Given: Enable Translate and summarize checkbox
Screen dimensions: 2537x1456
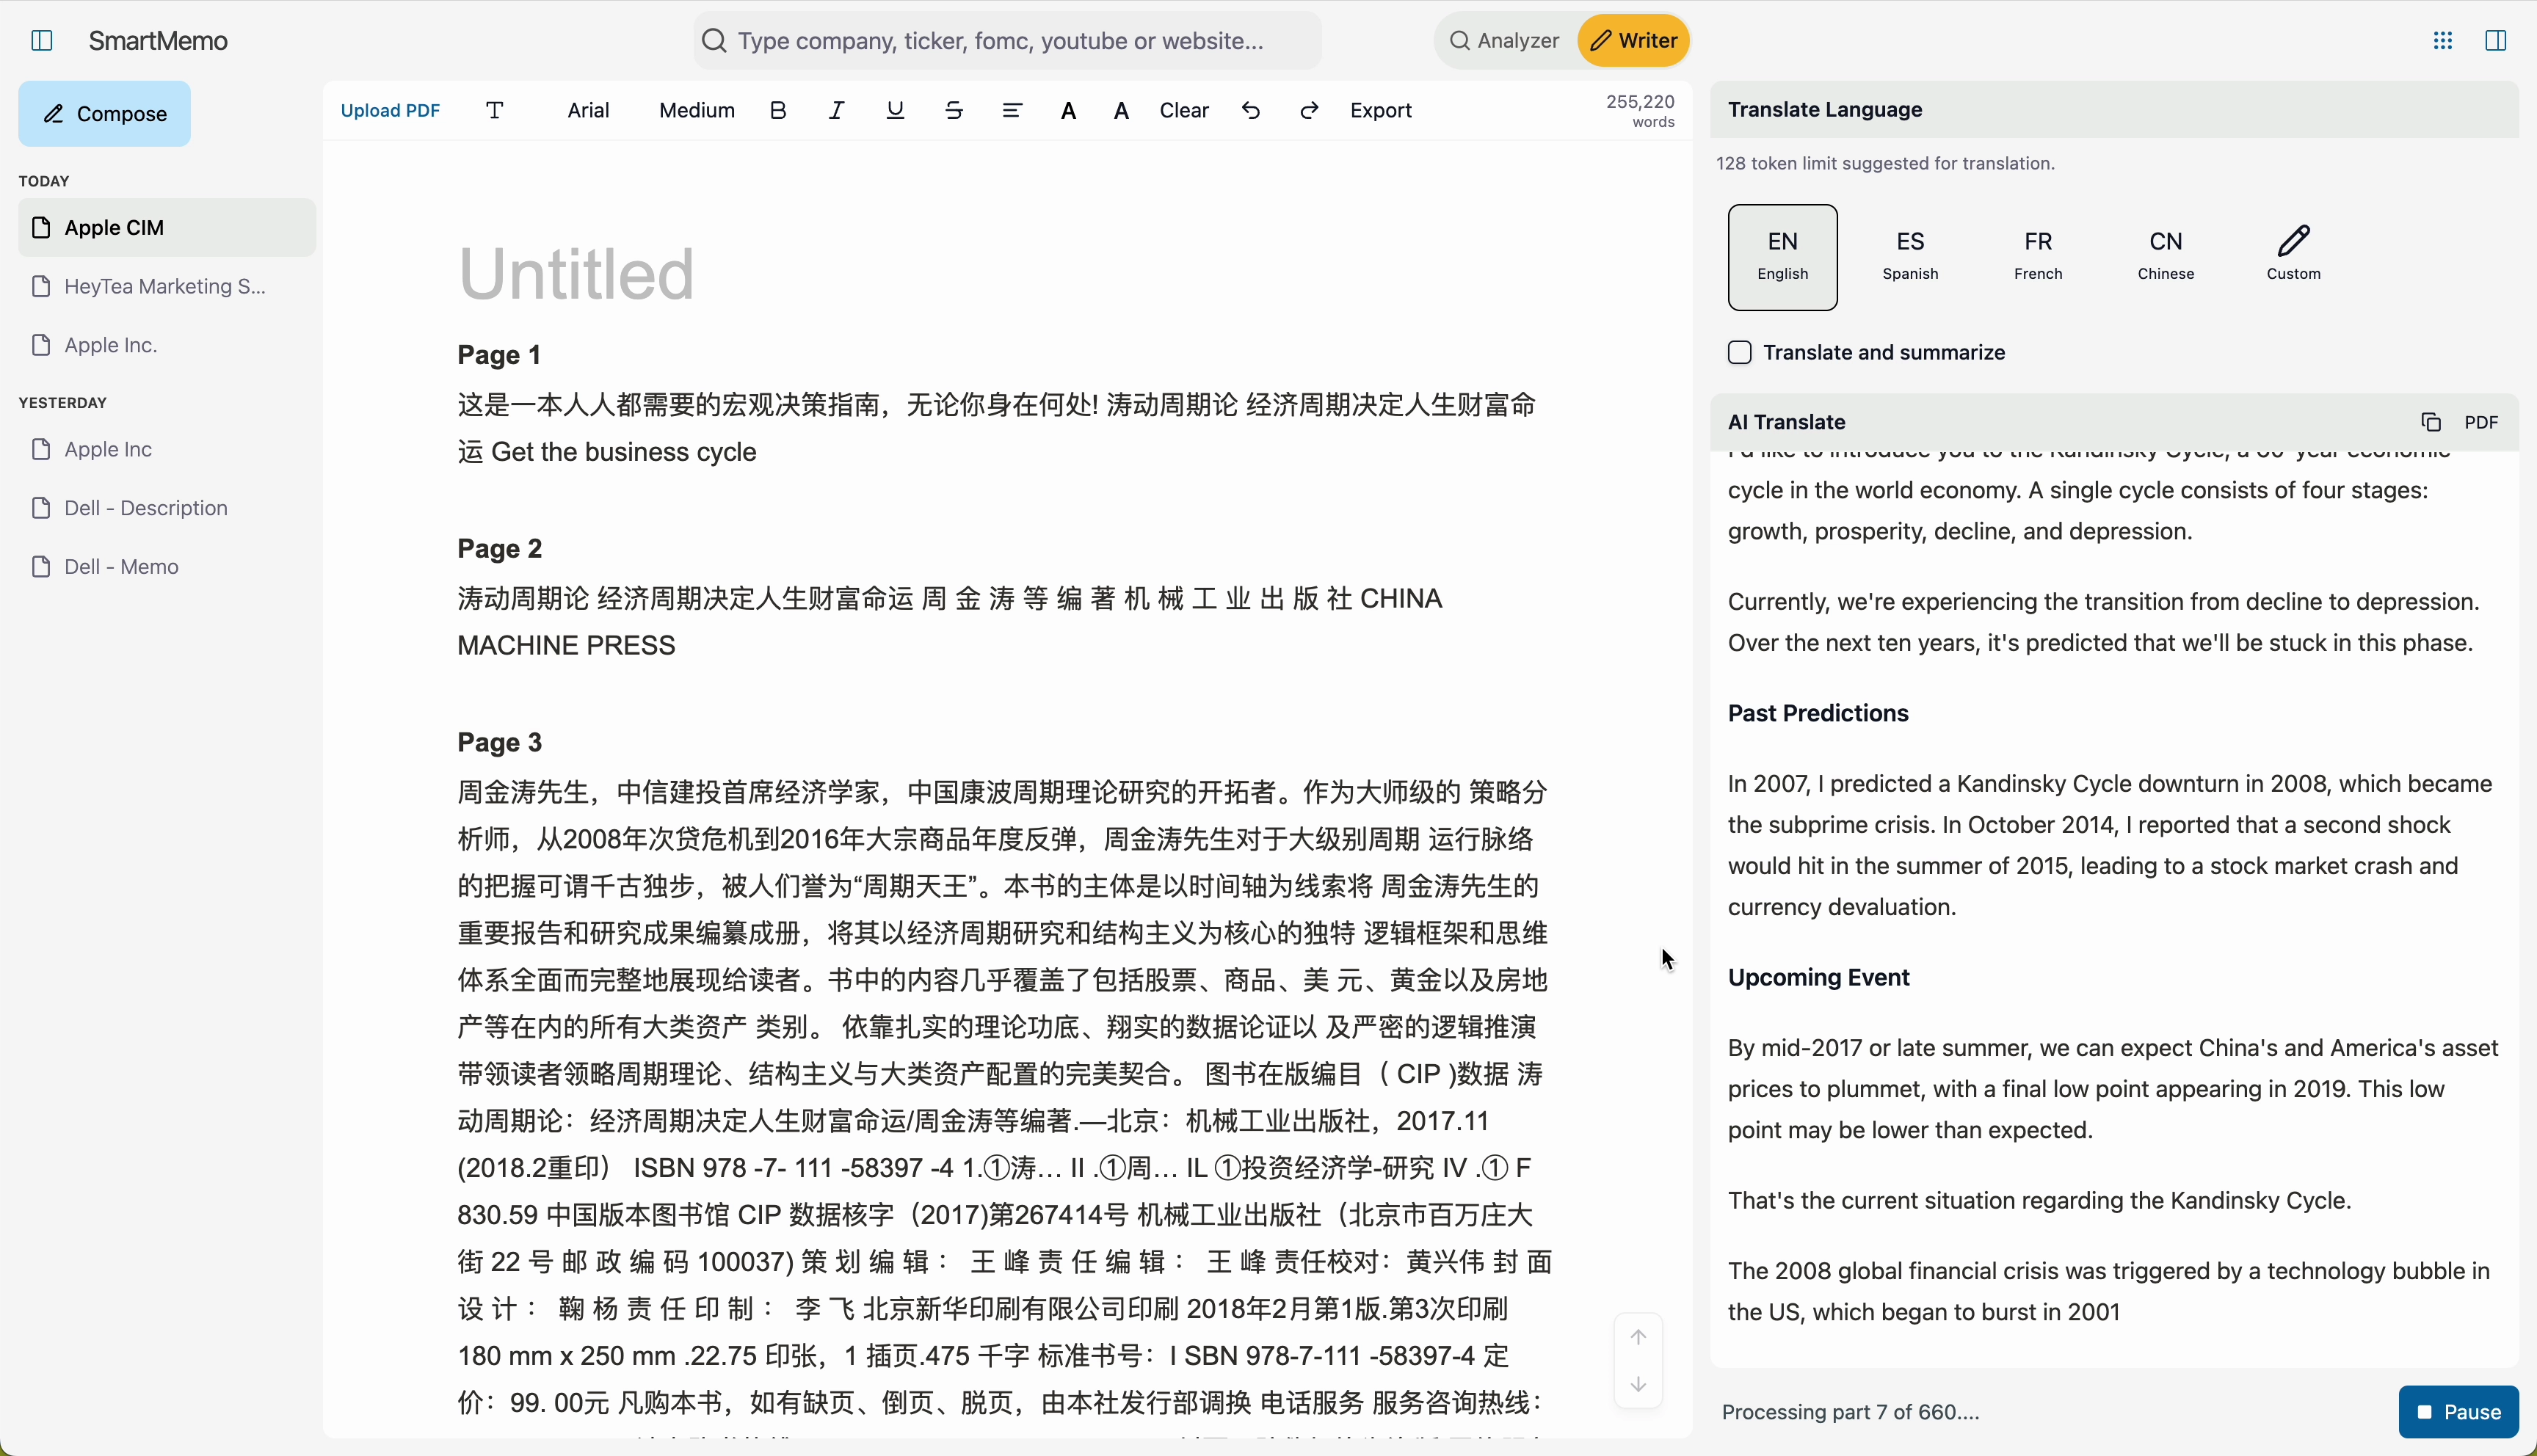Looking at the screenshot, I should pyautogui.click(x=1740, y=353).
